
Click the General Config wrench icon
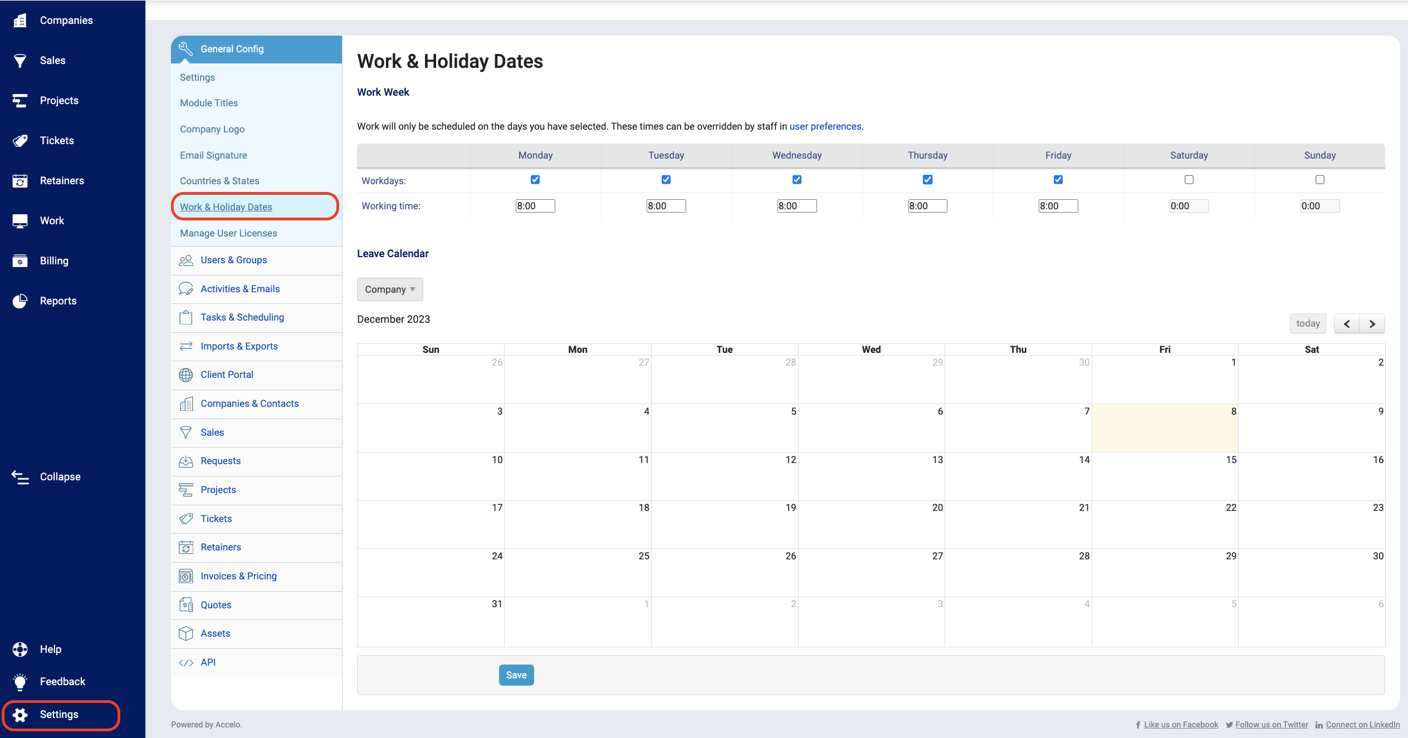(x=185, y=49)
